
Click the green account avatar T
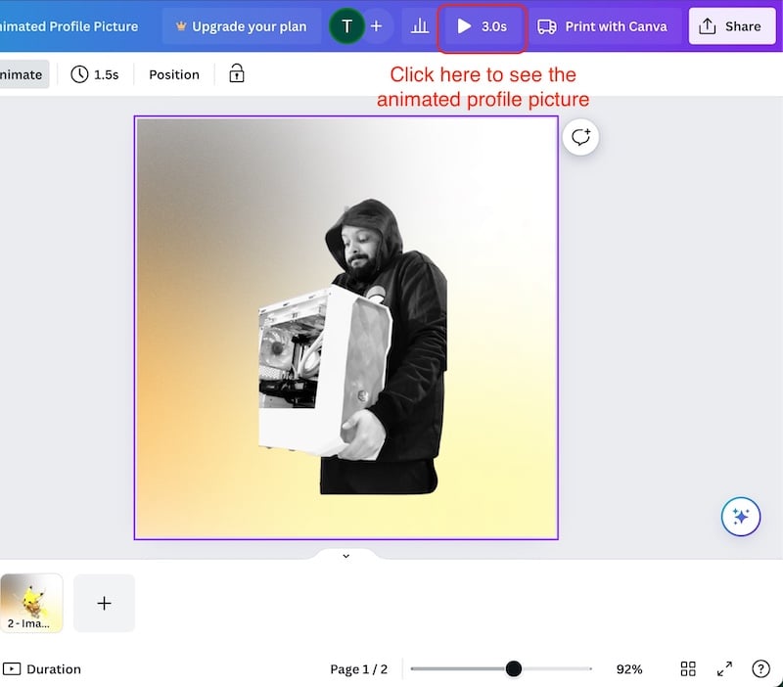tap(347, 26)
